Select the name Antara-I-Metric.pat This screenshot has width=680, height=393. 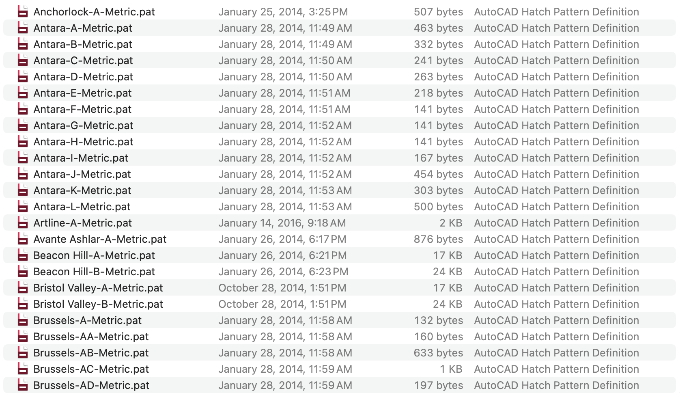[x=81, y=158]
